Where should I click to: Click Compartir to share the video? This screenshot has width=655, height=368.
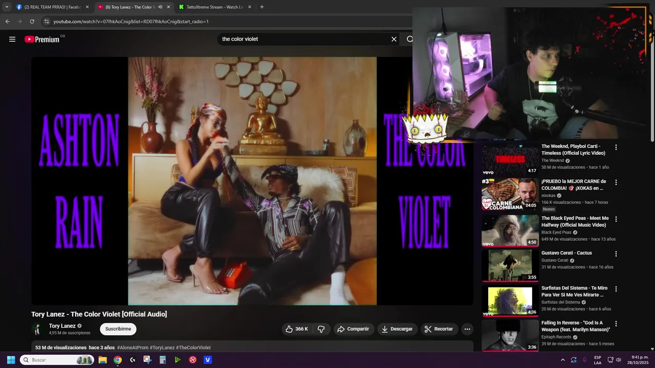[x=353, y=329]
